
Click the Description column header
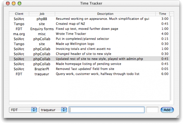[x=105, y=14]
